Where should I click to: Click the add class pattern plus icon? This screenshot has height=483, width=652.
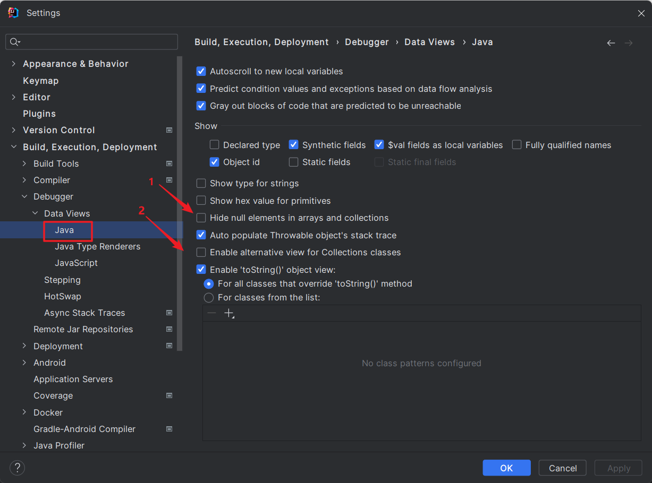tap(228, 313)
